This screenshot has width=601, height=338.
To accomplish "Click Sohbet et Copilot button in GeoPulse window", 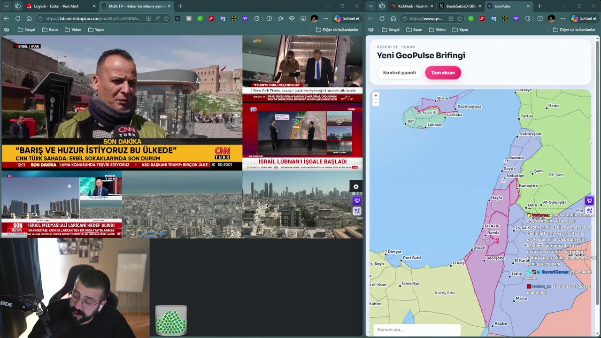I will click(x=584, y=18).
